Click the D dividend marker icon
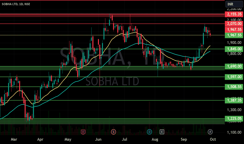 149,132
